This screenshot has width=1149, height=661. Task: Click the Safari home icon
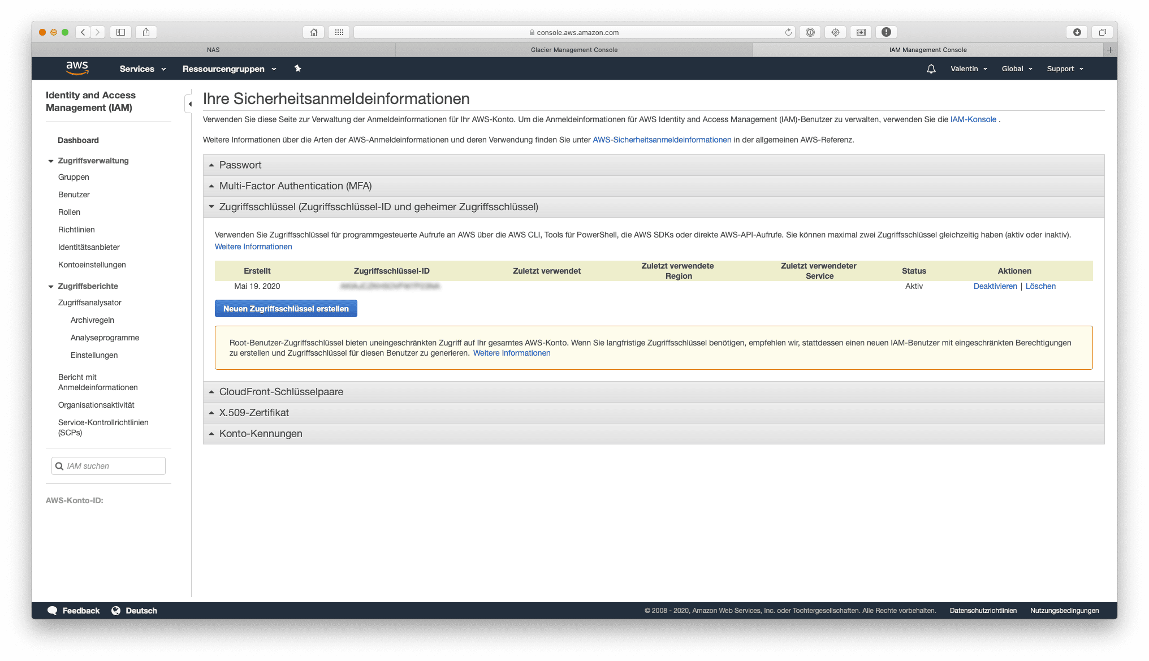(314, 32)
